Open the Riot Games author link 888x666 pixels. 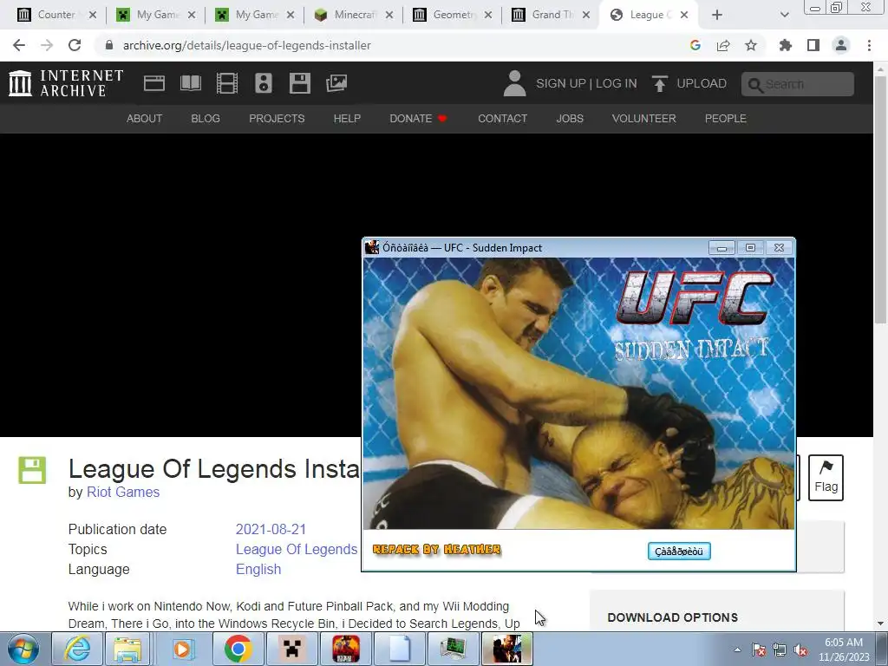[123, 493]
